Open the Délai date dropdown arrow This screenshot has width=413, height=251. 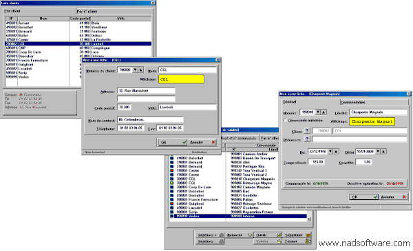[x=378, y=152]
